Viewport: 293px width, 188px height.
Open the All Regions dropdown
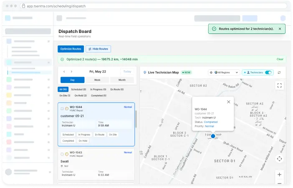pos(224,73)
